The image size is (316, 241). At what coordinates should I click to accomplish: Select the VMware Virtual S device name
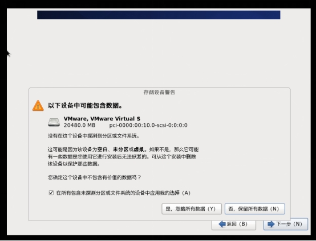(102, 119)
